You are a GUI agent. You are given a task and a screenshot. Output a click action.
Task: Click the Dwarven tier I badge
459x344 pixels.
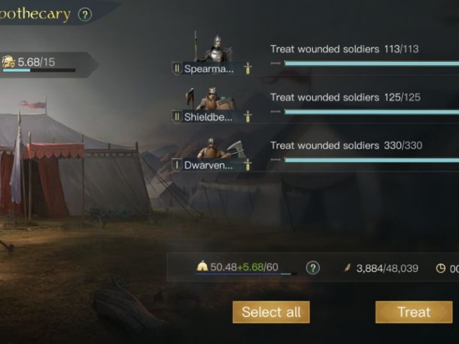[177, 165]
